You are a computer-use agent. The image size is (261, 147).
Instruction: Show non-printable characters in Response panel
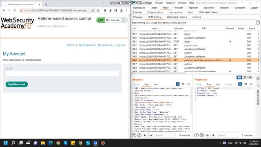pyautogui.click(x=246, y=84)
